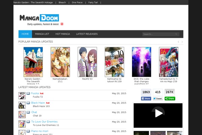The height and width of the screenshot is (135, 202).
Task: Click the Black Haze row thumbnail
Action: [x=22, y=105]
